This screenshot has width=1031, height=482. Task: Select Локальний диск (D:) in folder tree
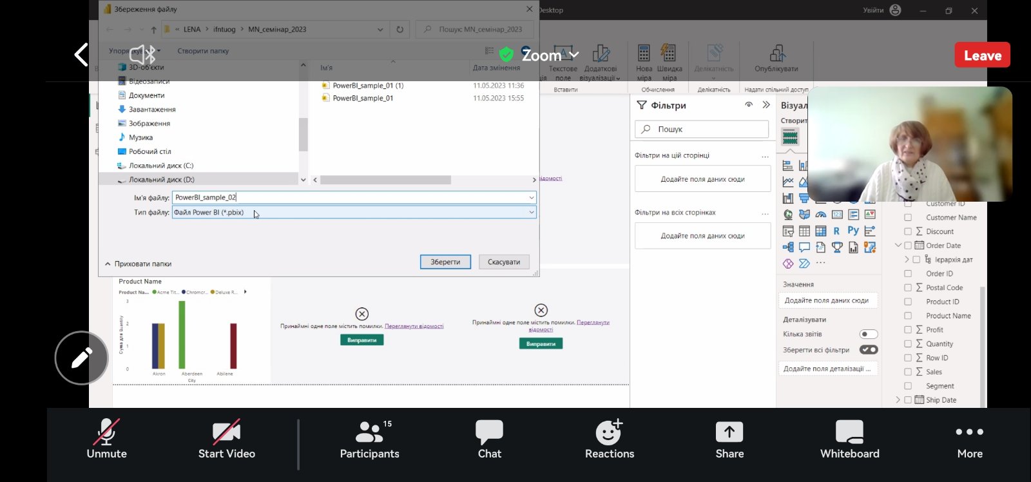coord(161,180)
